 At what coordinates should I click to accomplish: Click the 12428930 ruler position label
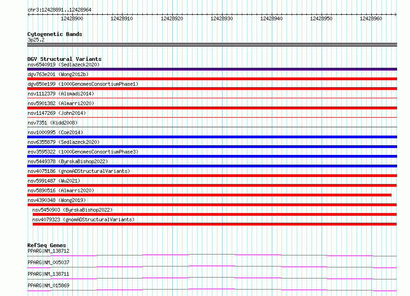click(x=222, y=18)
